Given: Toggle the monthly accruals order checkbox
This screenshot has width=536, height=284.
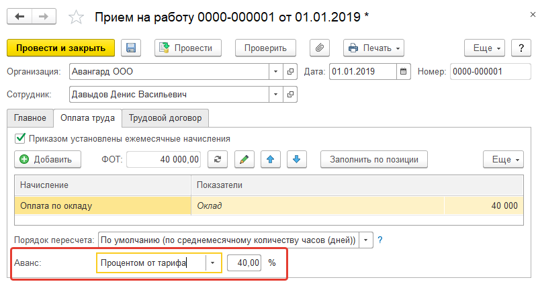Looking at the screenshot, I should (19, 138).
